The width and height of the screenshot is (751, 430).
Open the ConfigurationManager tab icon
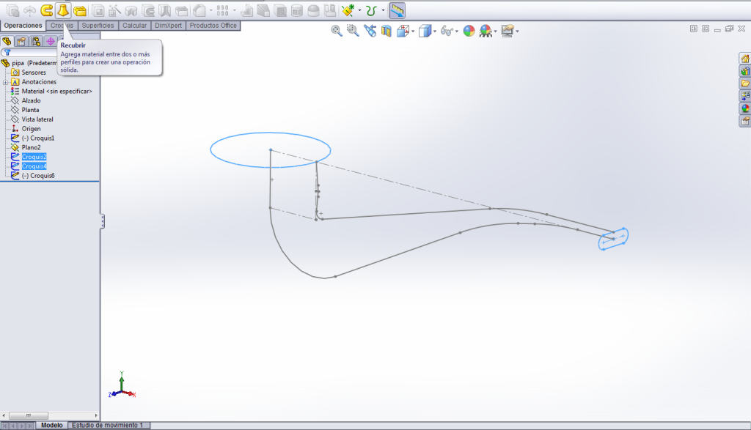[36, 41]
